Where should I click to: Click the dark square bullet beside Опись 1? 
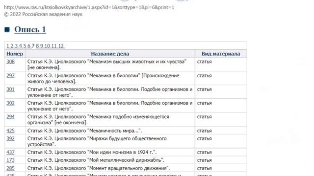7,29
